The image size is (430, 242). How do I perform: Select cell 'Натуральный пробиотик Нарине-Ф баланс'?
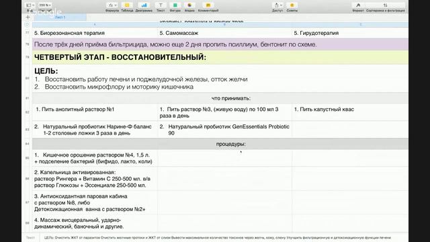click(95, 130)
